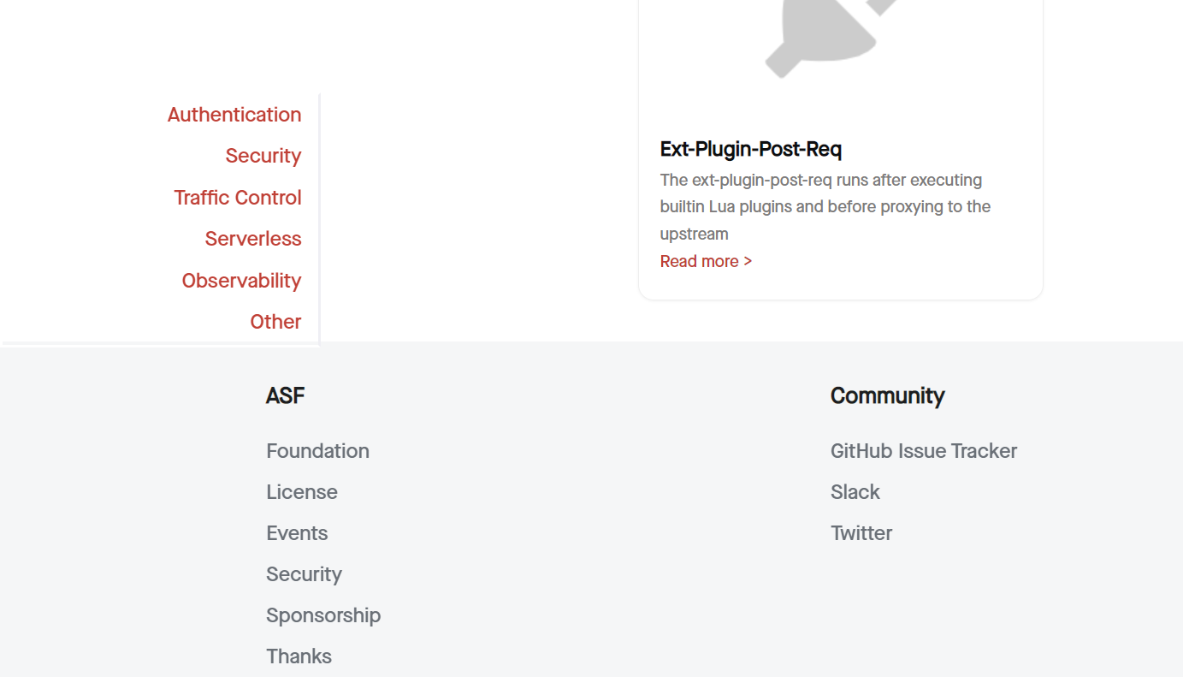Click the Ext-Plugin-Post-Req title
This screenshot has height=677, width=1183.
pos(750,149)
